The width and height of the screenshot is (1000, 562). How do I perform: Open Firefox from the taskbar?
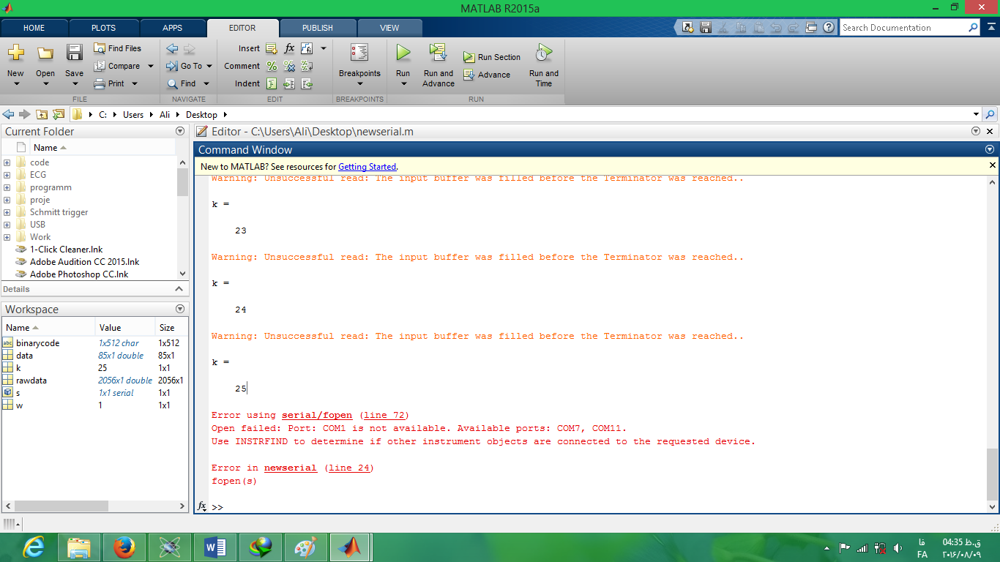click(124, 547)
